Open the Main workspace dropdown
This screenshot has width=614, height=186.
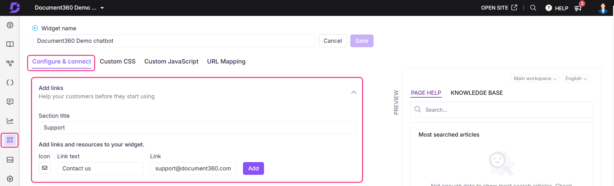pos(535,78)
